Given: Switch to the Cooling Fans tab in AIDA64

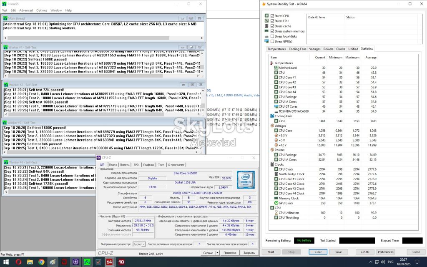Looking at the screenshot, I should point(297,49).
